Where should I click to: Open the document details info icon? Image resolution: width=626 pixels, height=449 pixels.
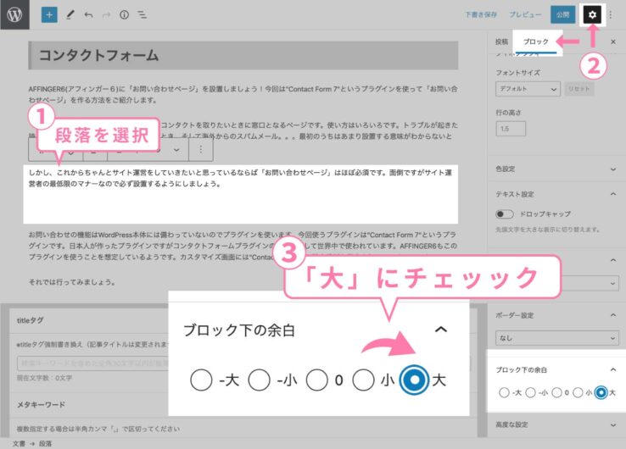(124, 15)
